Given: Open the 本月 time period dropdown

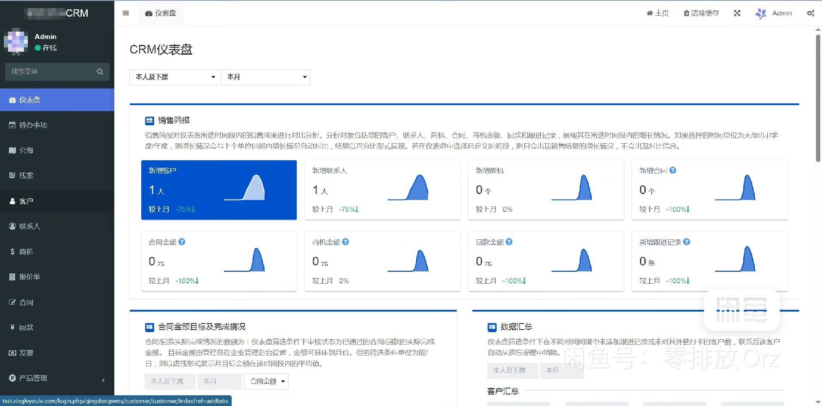Looking at the screenshot, I should click(265, 77).
